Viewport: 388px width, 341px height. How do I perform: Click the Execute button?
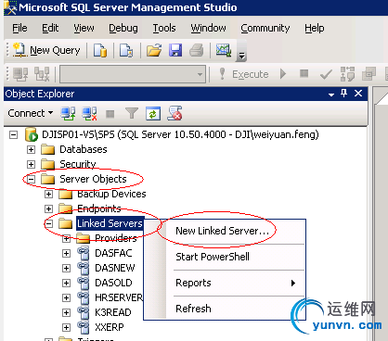(244, 74)
